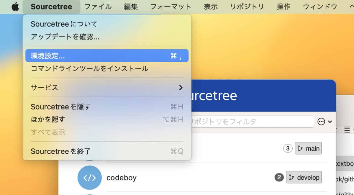
Task: Click the develop branch button
Action: point(304,177)
